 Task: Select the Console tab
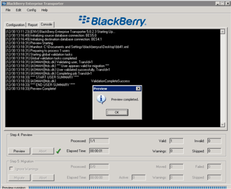(46, 25)
